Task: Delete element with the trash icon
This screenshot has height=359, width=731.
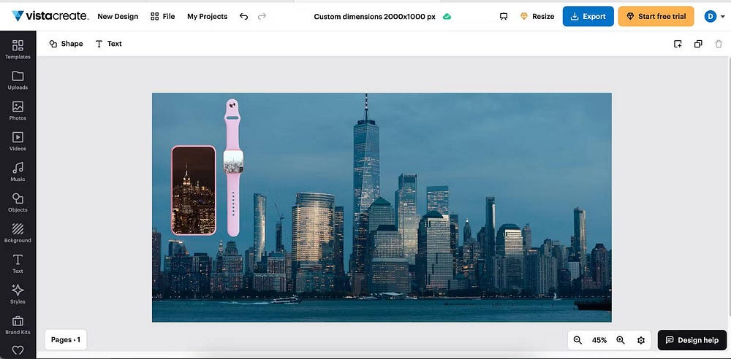Action: tap(719, 44)
